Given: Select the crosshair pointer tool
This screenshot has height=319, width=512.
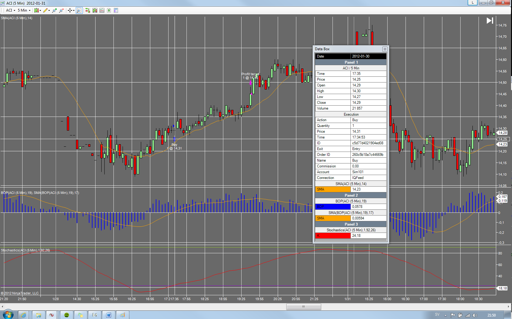Looking at the screenshot, I should click(x=70, y=10).
